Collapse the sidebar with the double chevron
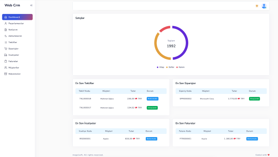 click(31, 5)
